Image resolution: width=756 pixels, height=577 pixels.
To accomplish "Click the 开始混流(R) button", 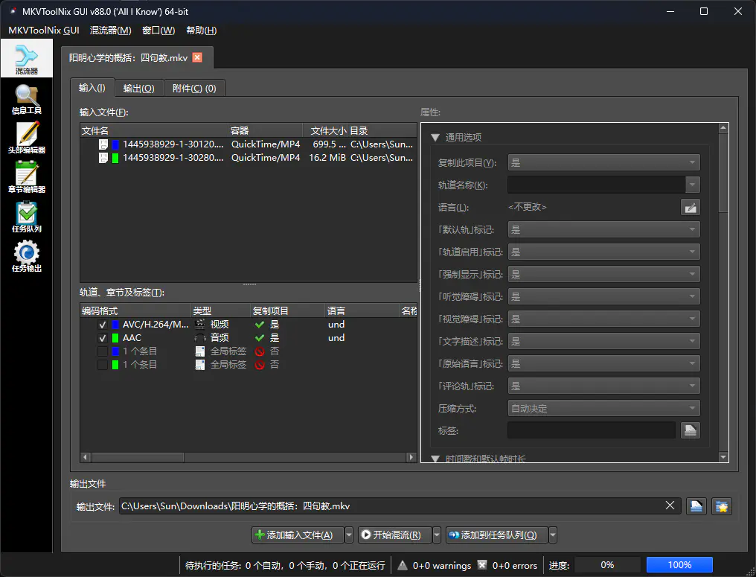I will click(394, 535).
